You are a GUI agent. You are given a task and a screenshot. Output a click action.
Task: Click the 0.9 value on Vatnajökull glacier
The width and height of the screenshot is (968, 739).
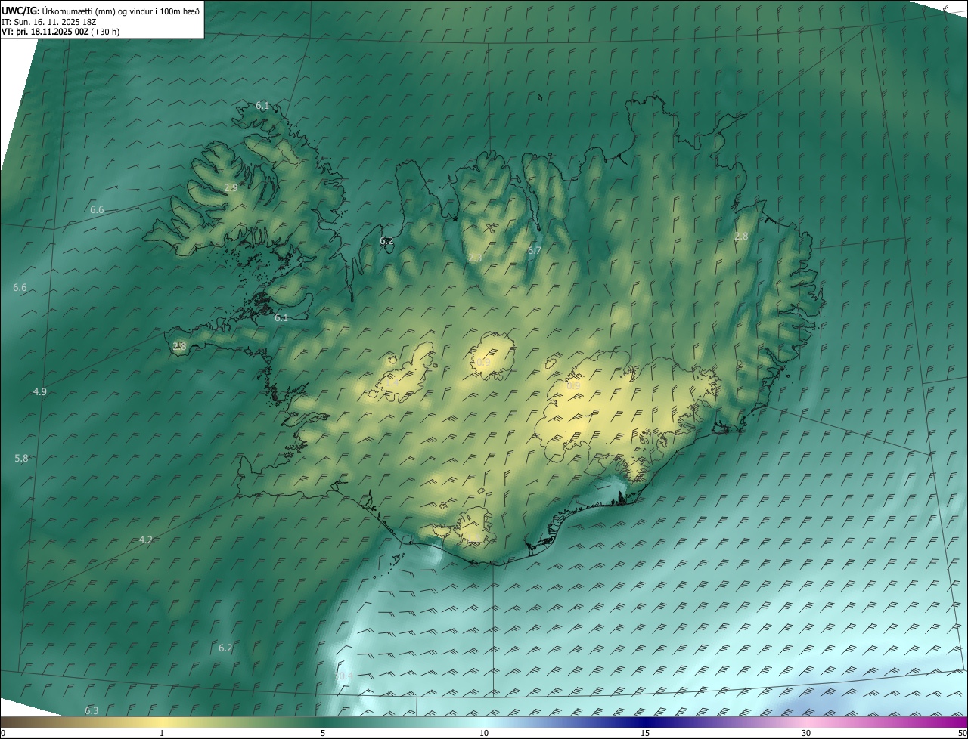click(x=573, y=386)
